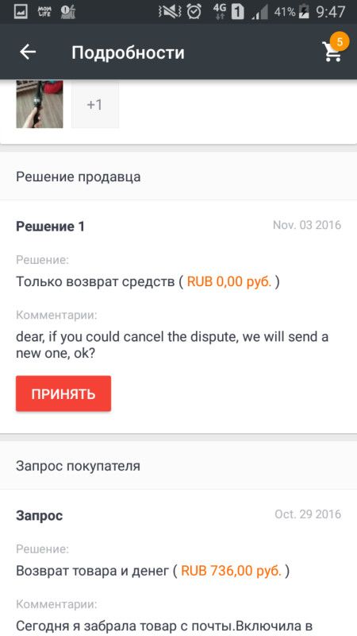Open the product photo thumbnail
Viewport: 357px width, 636px height.
pos(40,104)
